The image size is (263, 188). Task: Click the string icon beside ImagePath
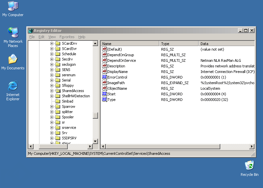click(104, 83)
